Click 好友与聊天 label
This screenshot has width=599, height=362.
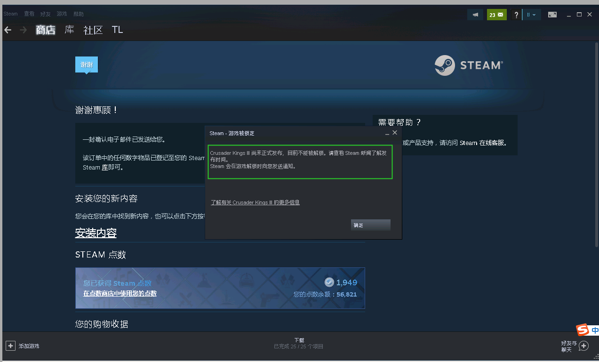pos(569,346)
